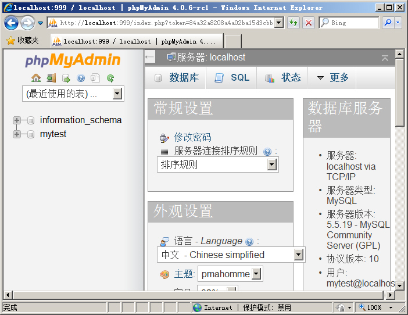The height and width of the screenshot is (315, 408).
Task: Click the page scroll down arrow
Action: point(399,285)
